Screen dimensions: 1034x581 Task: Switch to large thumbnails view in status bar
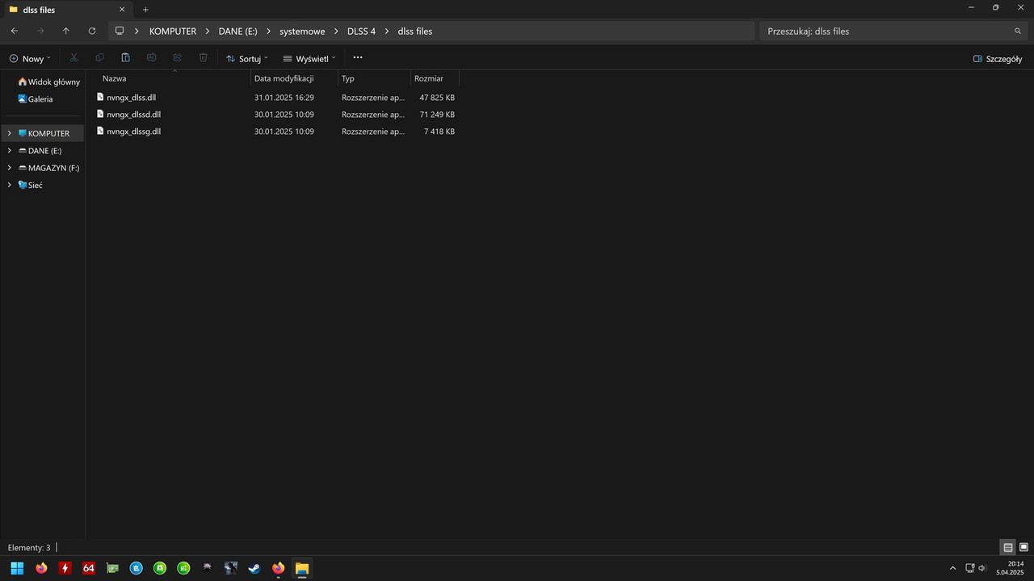[1023, 547]
